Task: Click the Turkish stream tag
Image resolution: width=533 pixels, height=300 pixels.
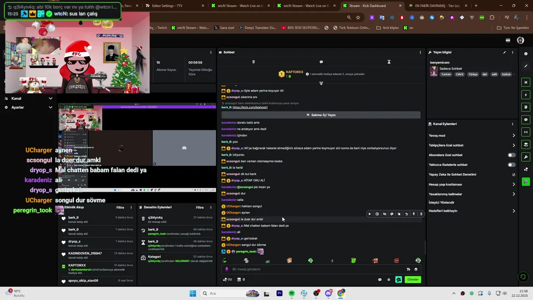Action: point(446,75)
